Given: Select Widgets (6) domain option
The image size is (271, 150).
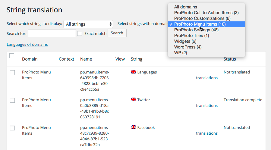Looking at the screenshot, I should click(x=206, y=41).
